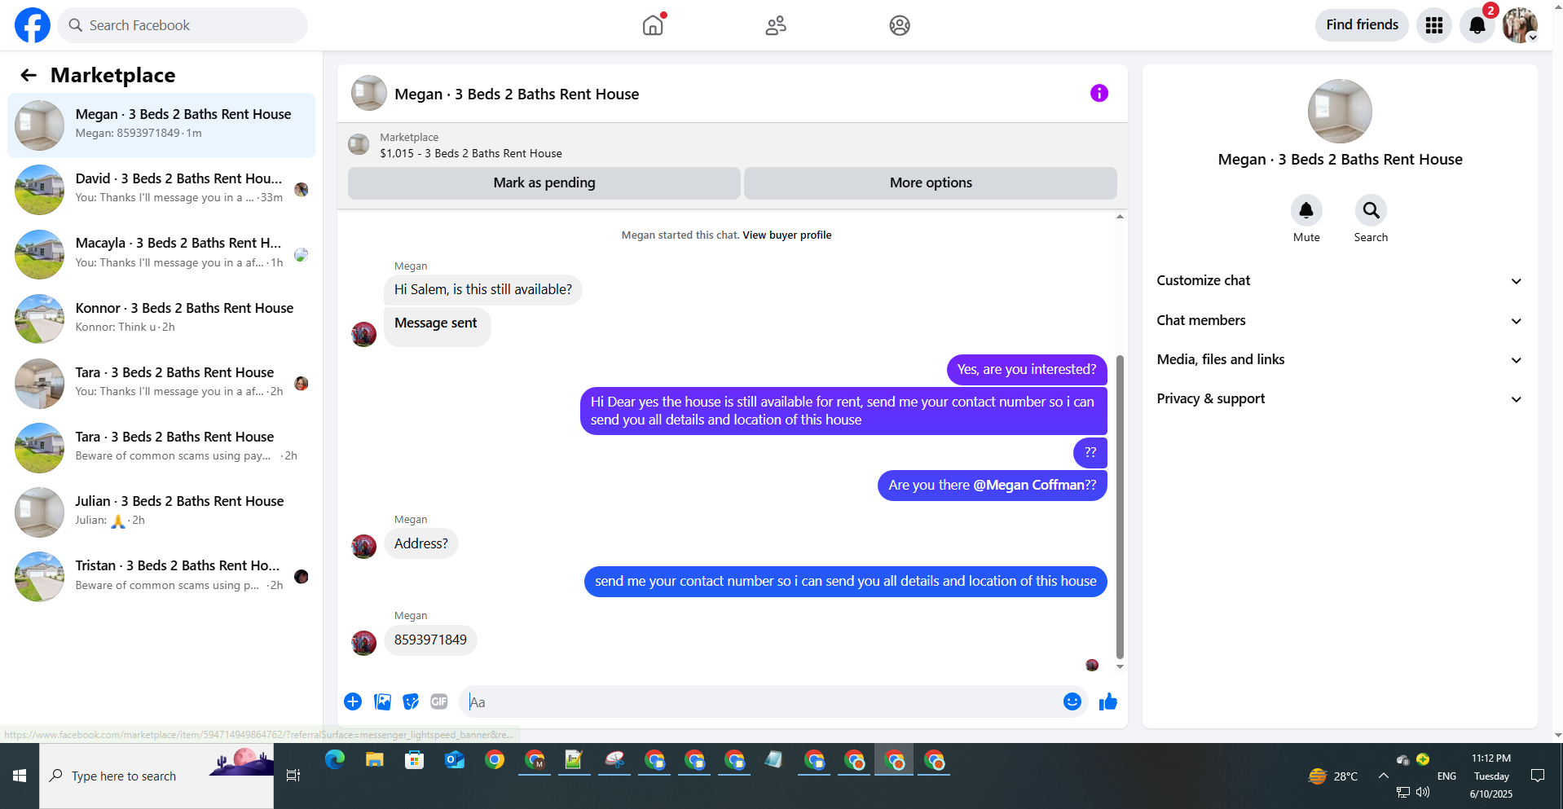Open Tara conversation with Thanks message
Screen dimensions: 1563x809
tap(161, 383)
